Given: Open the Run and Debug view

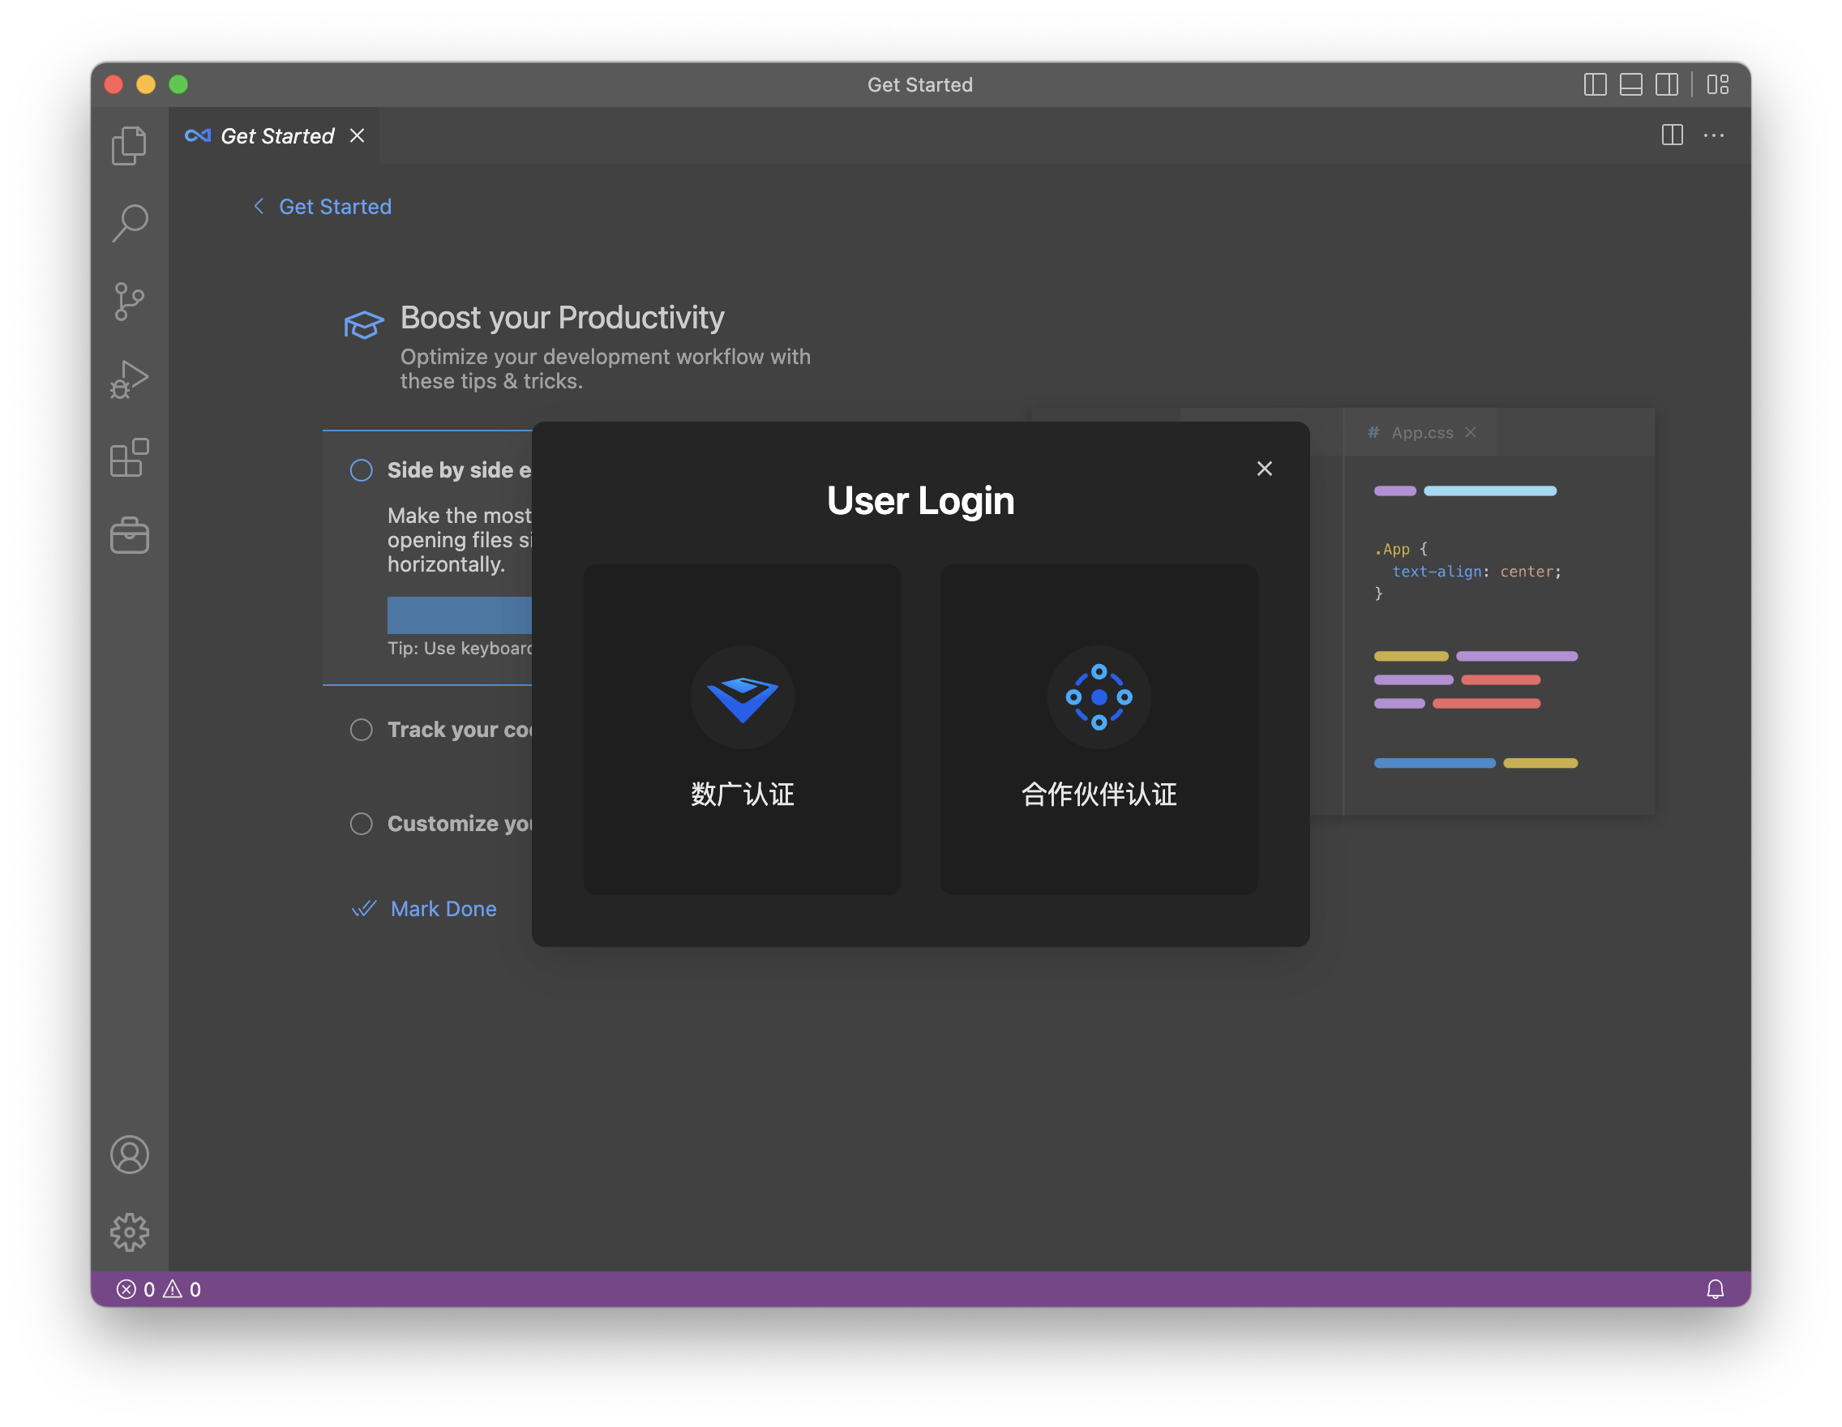Looking at the screenshot, I should 129,379.
